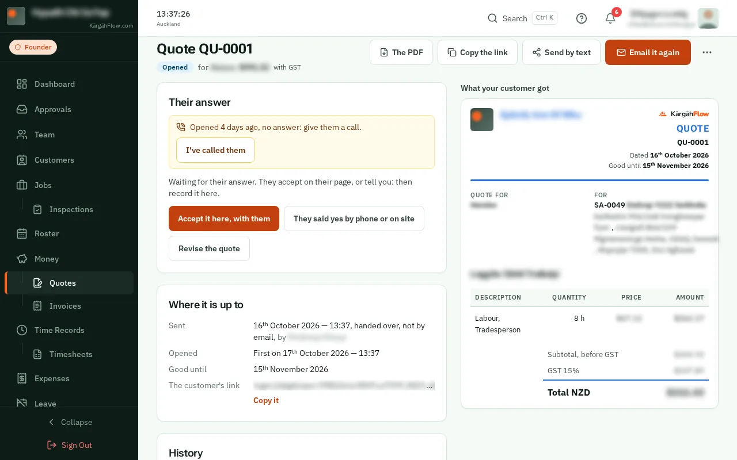Click the search magnifier icon
This screenshot has height=460, width=737.
(x=492, y=18)
